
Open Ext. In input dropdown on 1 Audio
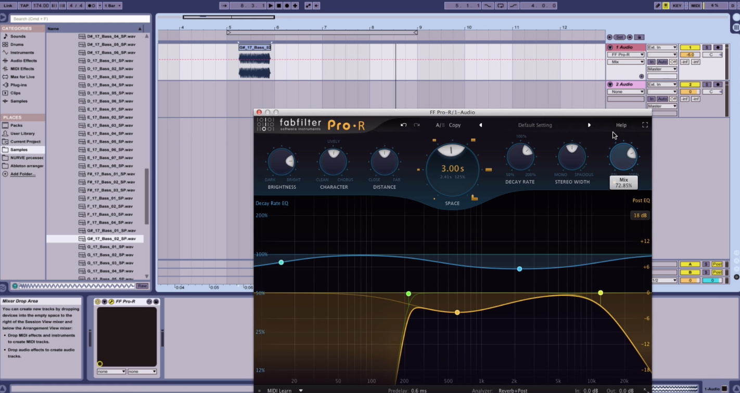tap(662, 47)
